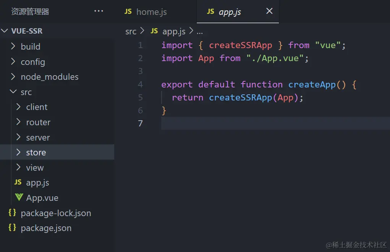Click line number 4 in the gutter

(141, 84)
